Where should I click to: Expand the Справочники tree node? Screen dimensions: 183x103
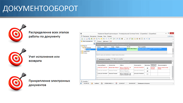(81, 51)
